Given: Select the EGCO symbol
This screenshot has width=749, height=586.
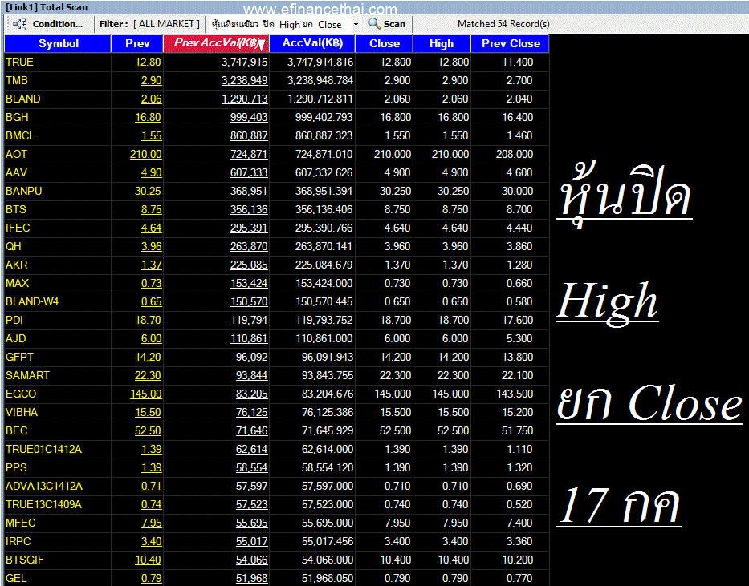Looking at the screenshot, I should (21, 394).
